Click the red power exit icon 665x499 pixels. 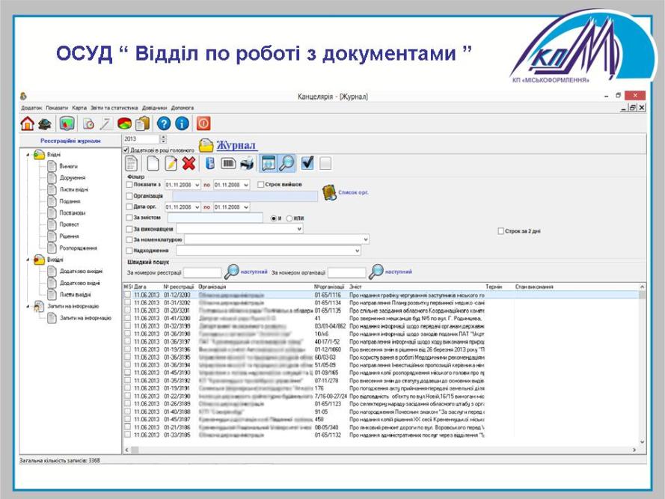[x=203, y=123]
